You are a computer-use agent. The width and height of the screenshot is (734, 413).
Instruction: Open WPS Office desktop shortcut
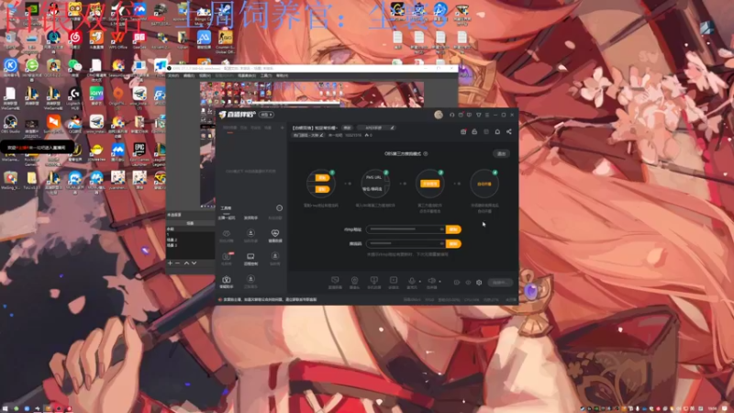click(x=118, y=39)
